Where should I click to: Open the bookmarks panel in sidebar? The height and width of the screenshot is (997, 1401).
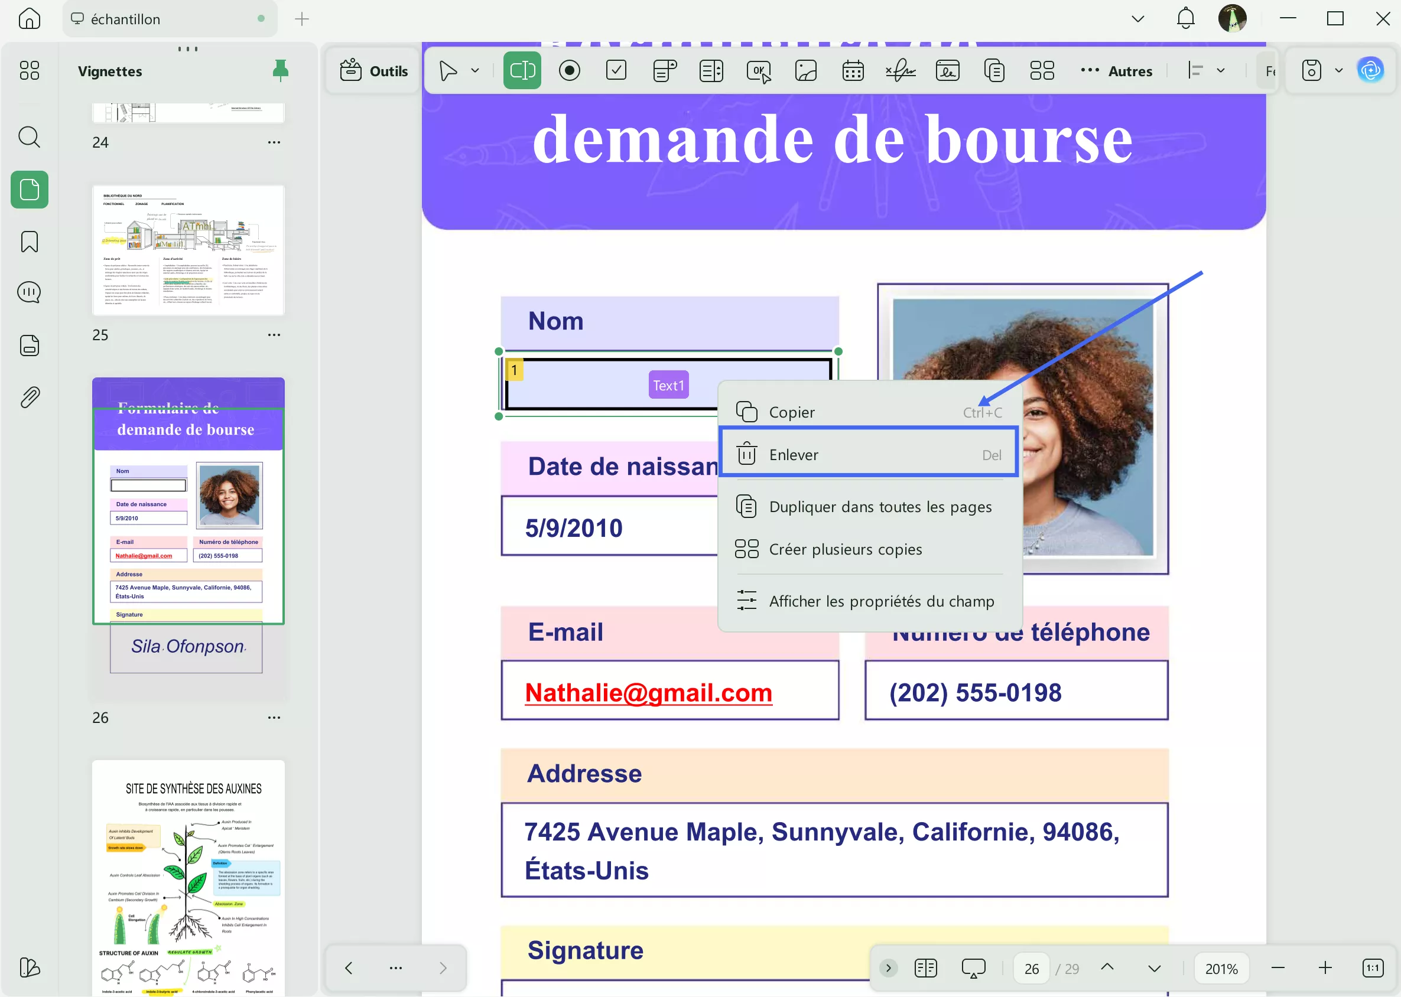(29, 241)
